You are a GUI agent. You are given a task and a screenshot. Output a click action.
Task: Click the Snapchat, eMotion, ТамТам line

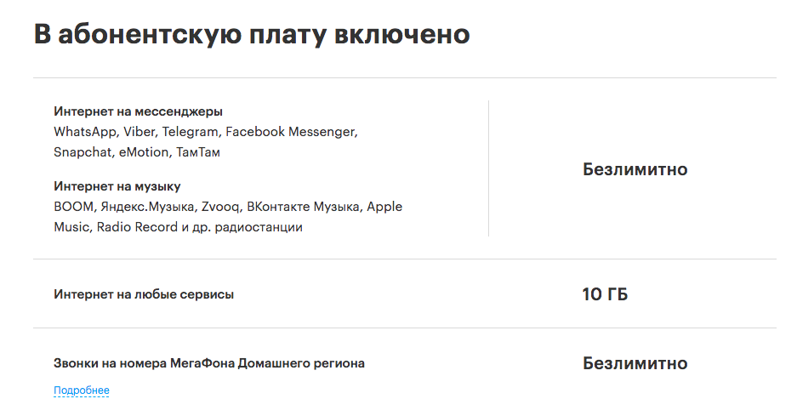pyautogui.click(x=137, y=152)
